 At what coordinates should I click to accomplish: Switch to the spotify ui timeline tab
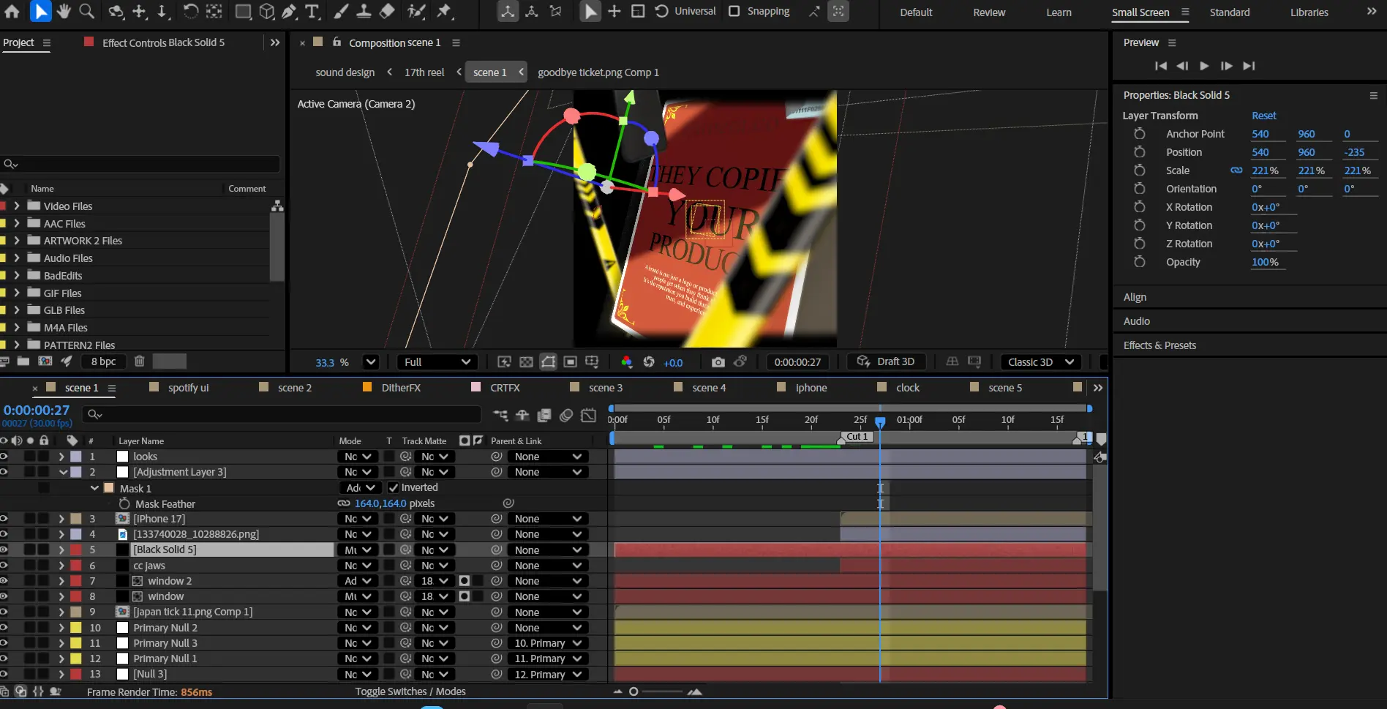tap(188, 388)
